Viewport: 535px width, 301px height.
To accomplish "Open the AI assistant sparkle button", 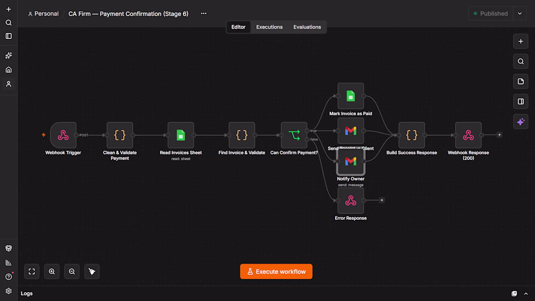I will (521, 122).
